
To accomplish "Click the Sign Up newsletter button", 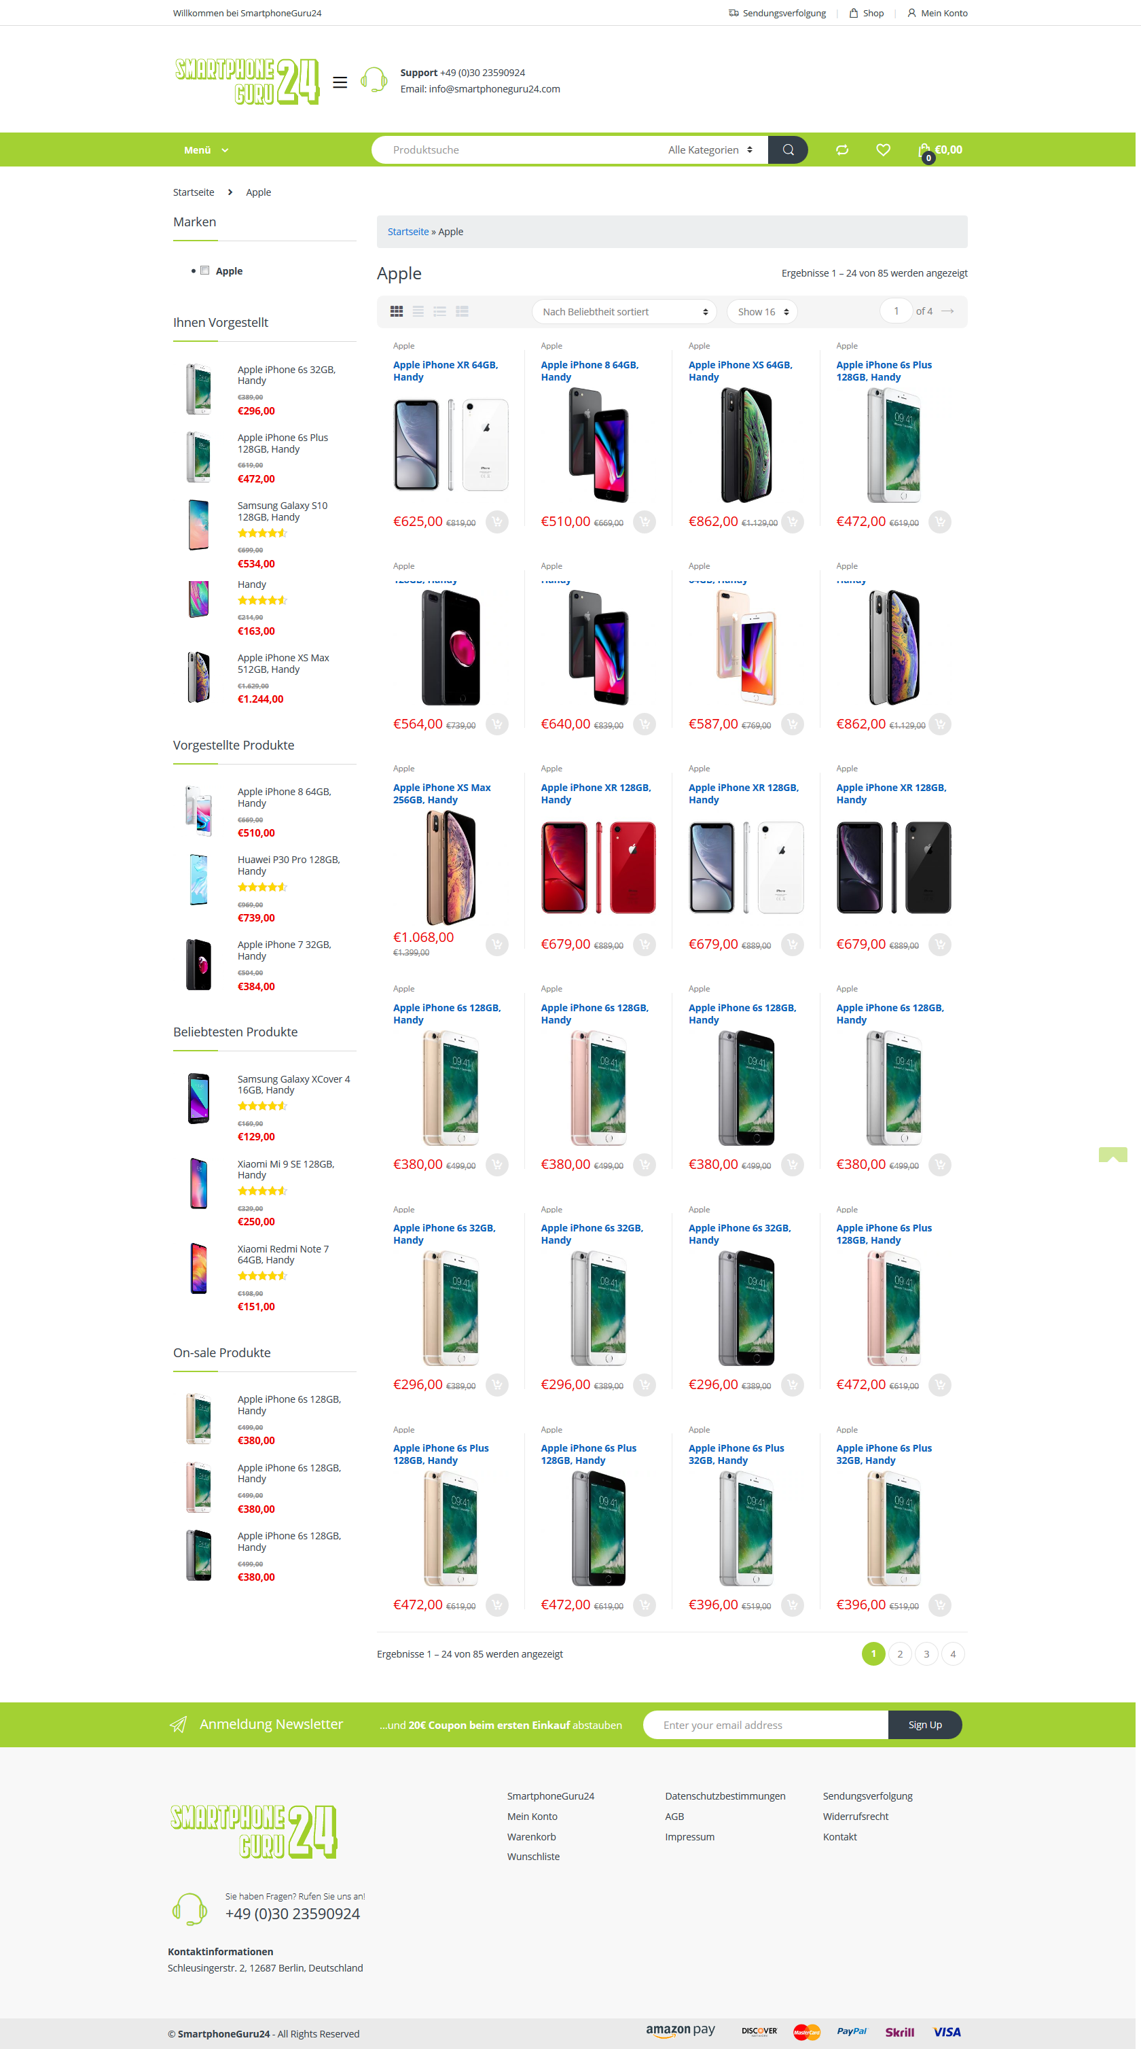I will tap(925, 1724).
